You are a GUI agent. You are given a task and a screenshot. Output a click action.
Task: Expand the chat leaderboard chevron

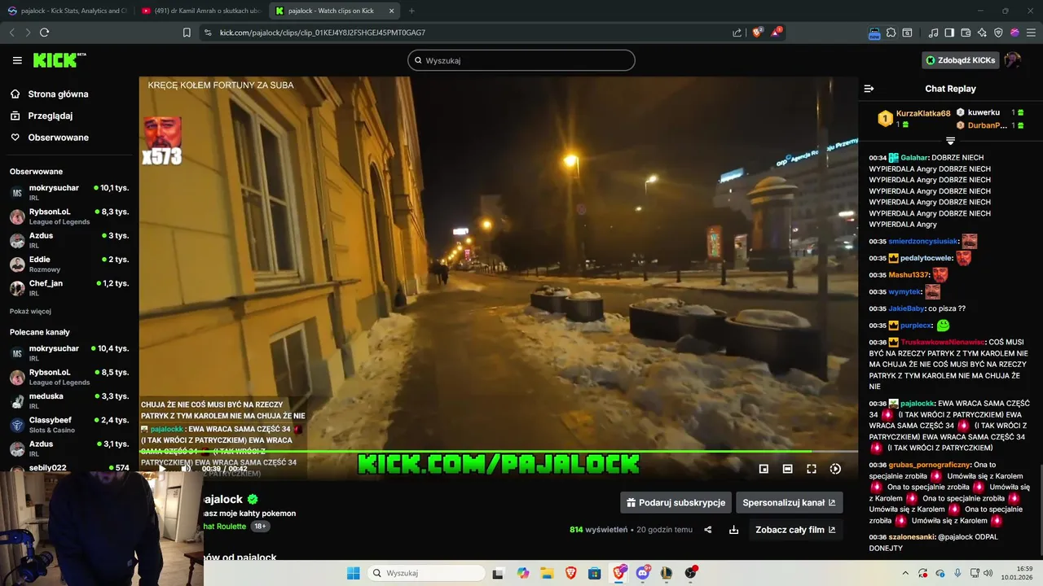(950, 141)
